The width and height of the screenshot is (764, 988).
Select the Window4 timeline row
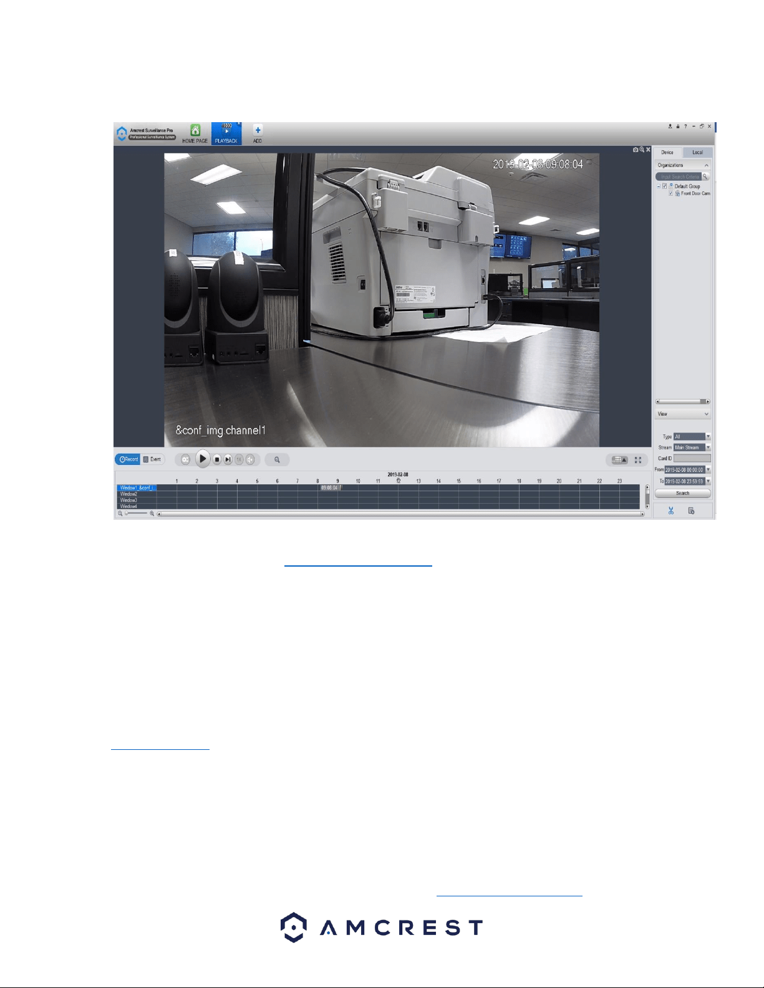click(137, 506)
